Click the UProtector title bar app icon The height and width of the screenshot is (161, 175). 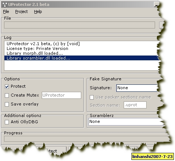[x=5, y=4]
